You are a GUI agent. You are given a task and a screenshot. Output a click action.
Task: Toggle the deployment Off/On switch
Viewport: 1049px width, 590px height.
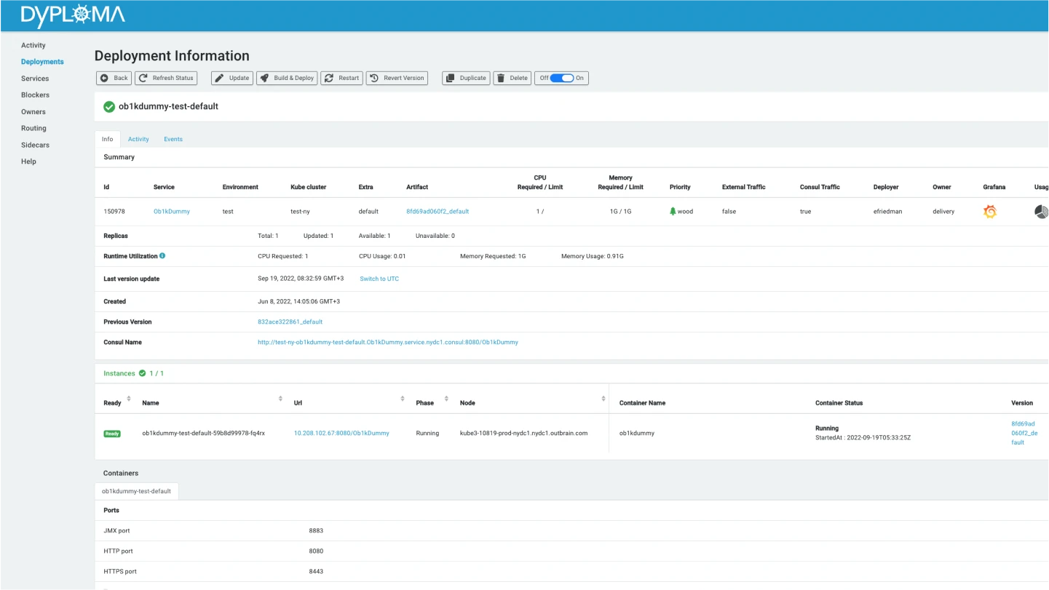click(562, 78)
